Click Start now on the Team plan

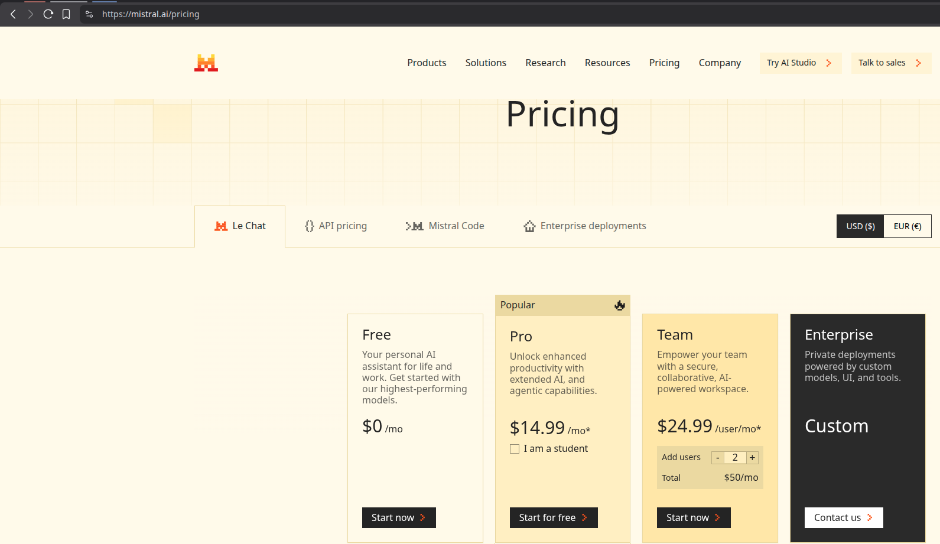coord(694,517)
